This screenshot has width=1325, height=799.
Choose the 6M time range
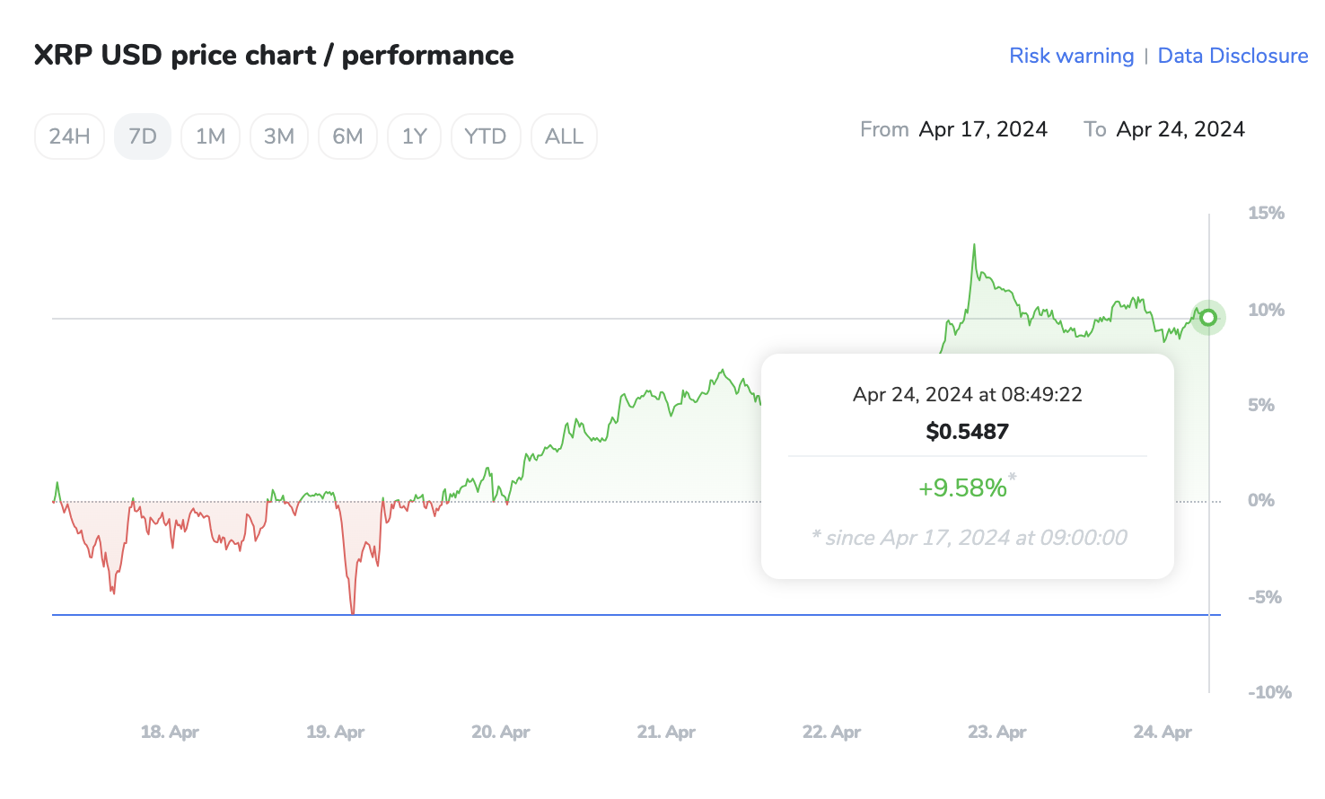point(347,136)
